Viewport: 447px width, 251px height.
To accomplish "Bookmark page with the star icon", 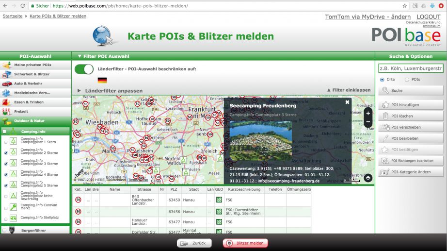I will [405, 6].
